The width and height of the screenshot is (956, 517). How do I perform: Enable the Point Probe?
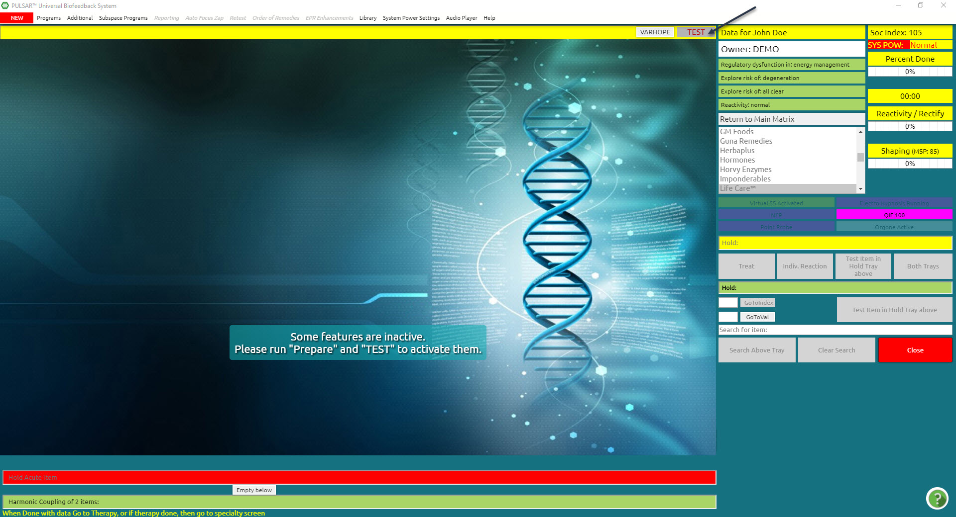pos(776,227)
